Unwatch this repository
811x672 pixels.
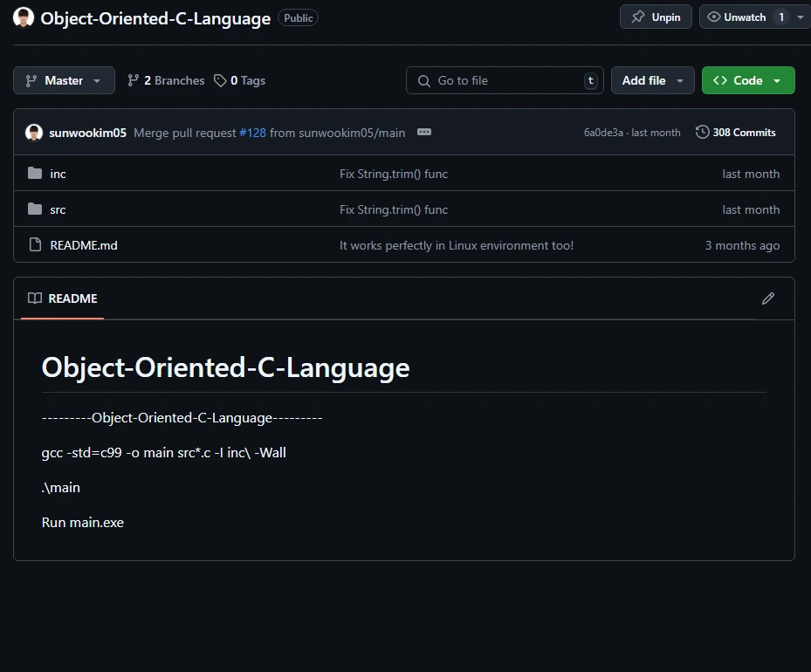coord(746,16)
